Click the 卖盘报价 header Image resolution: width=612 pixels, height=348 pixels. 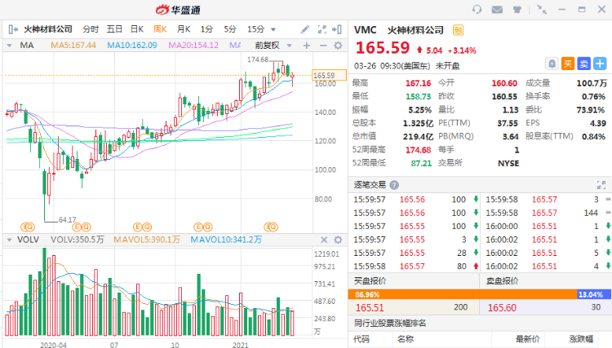(x=503, y=281)
